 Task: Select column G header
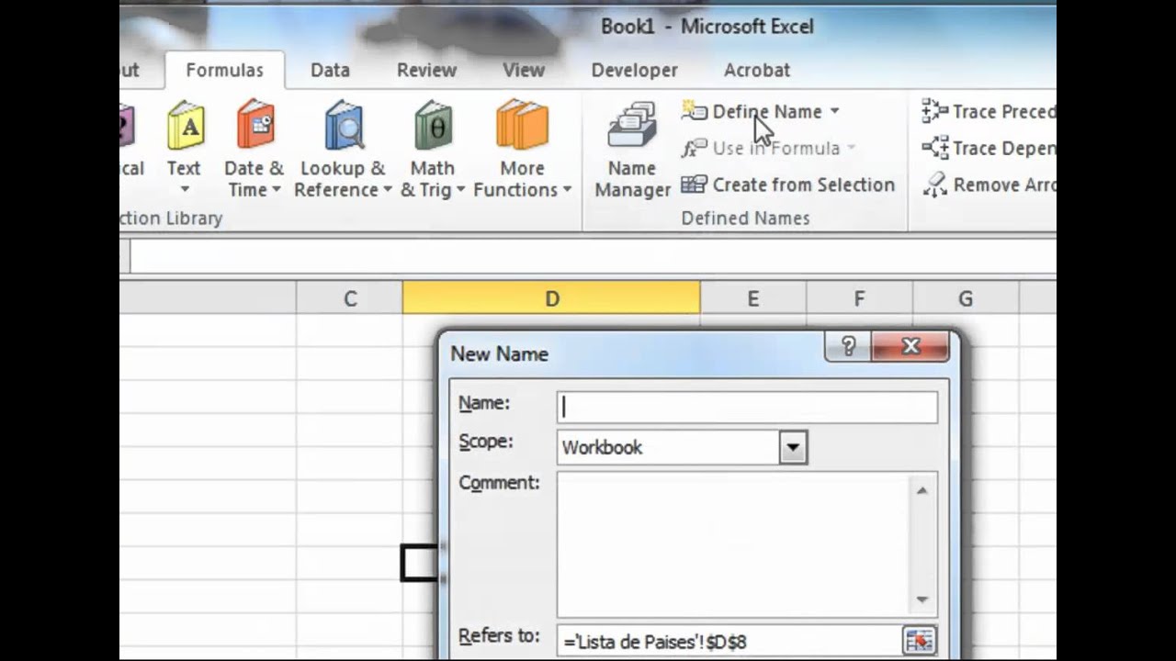point(966,298)
